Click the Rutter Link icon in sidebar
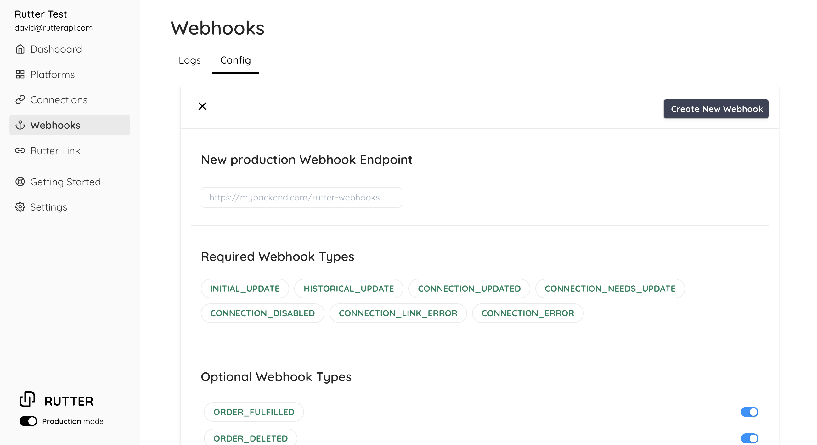Viewport: 817px width, 445px height. 20,151
